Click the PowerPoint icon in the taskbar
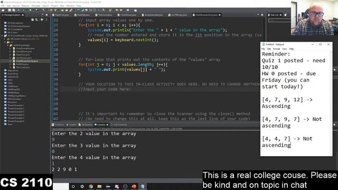Viewport: 338px width, 190px height. [134, 186]
